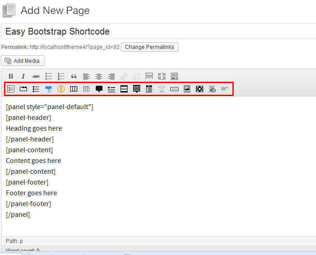Insert a blockquote

pyautogui.click(x=74, y=76)
